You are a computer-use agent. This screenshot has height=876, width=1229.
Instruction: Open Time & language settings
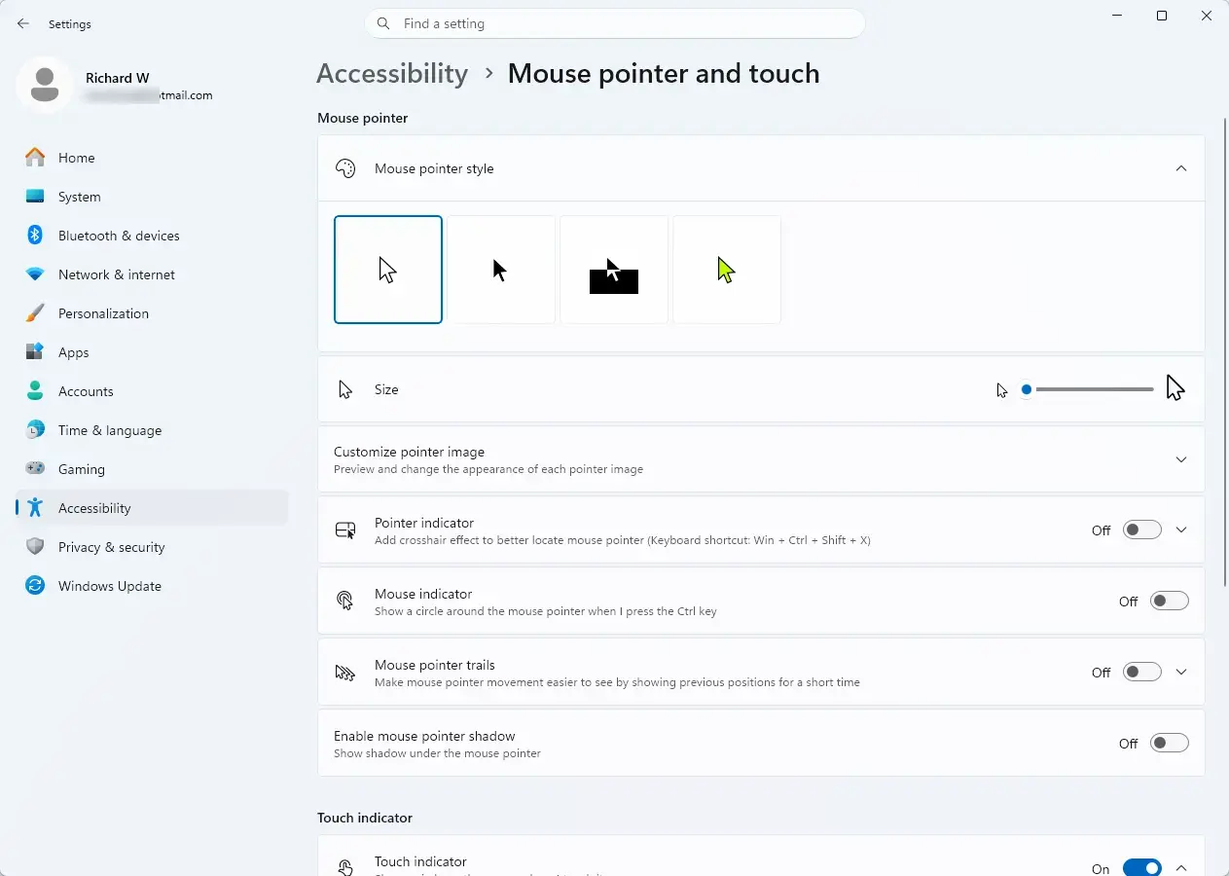coord(152,430)
